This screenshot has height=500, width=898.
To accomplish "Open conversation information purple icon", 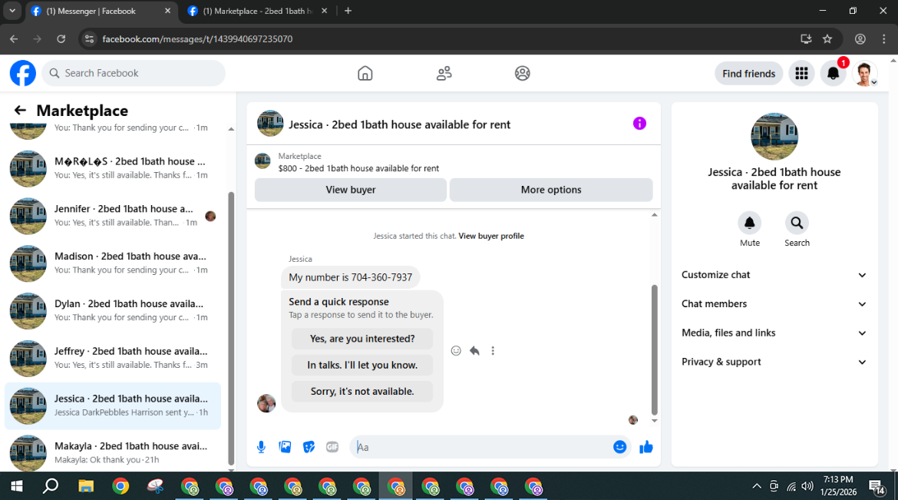I will click(x=639, y=124).
